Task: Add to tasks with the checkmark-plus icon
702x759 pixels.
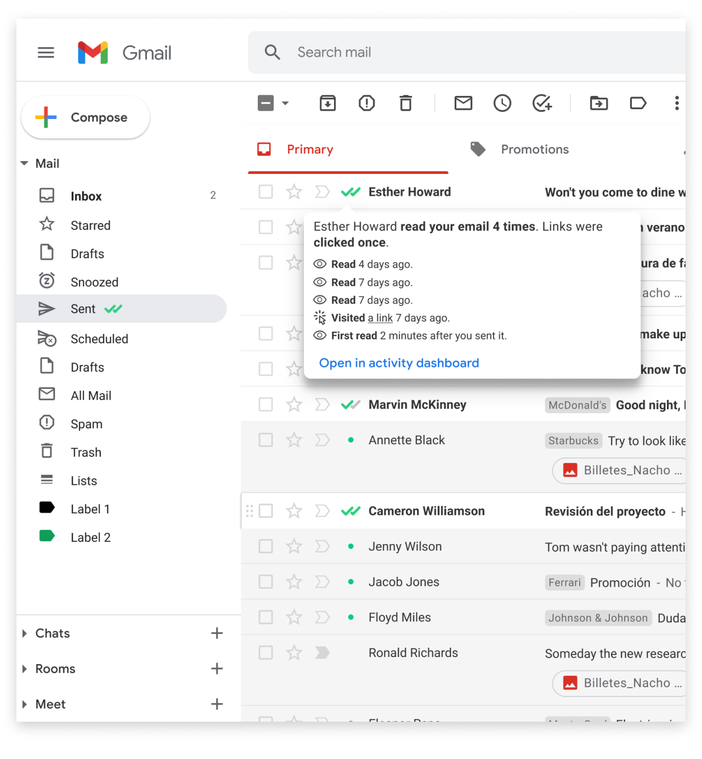Action: tap(542, 103)
